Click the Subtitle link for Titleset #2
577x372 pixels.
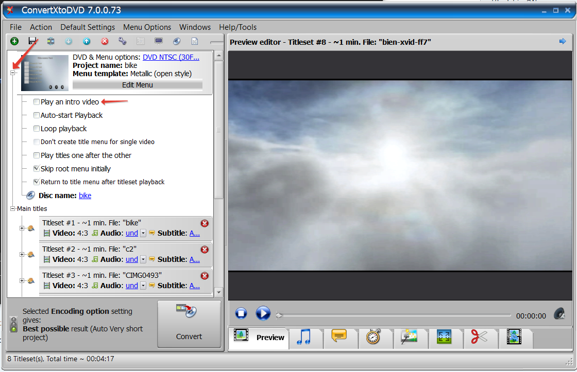pos(195,259)
